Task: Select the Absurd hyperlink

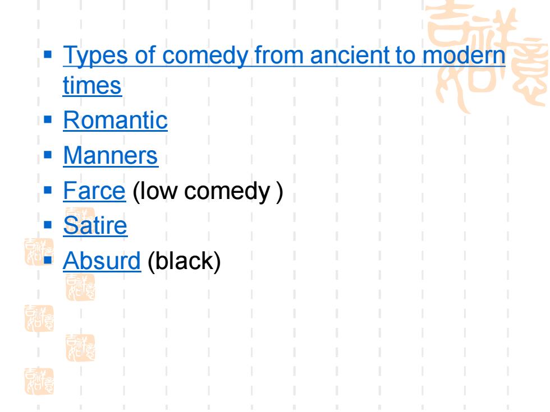Action: [102, 261]
